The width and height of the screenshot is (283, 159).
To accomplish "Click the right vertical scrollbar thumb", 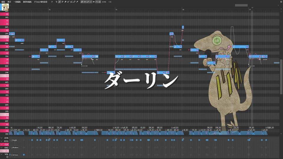I will 281,77.
